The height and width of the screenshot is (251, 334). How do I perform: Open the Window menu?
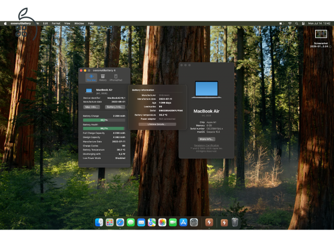(x=79, y=24)
